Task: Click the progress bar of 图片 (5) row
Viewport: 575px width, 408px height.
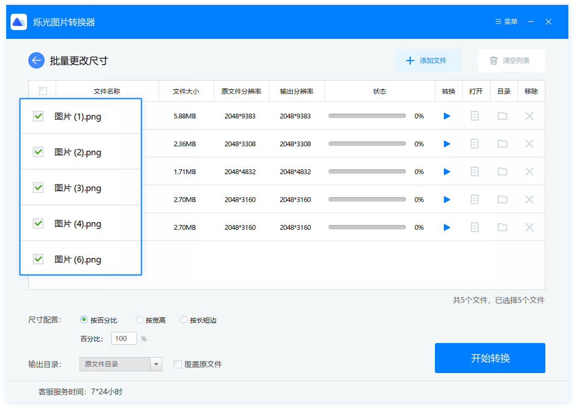Action: (367, 227)
